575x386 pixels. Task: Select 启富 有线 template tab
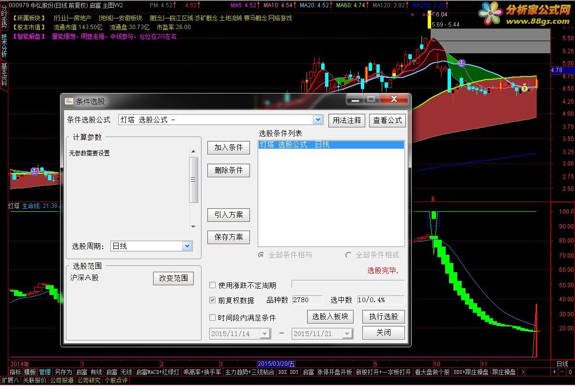89,372
